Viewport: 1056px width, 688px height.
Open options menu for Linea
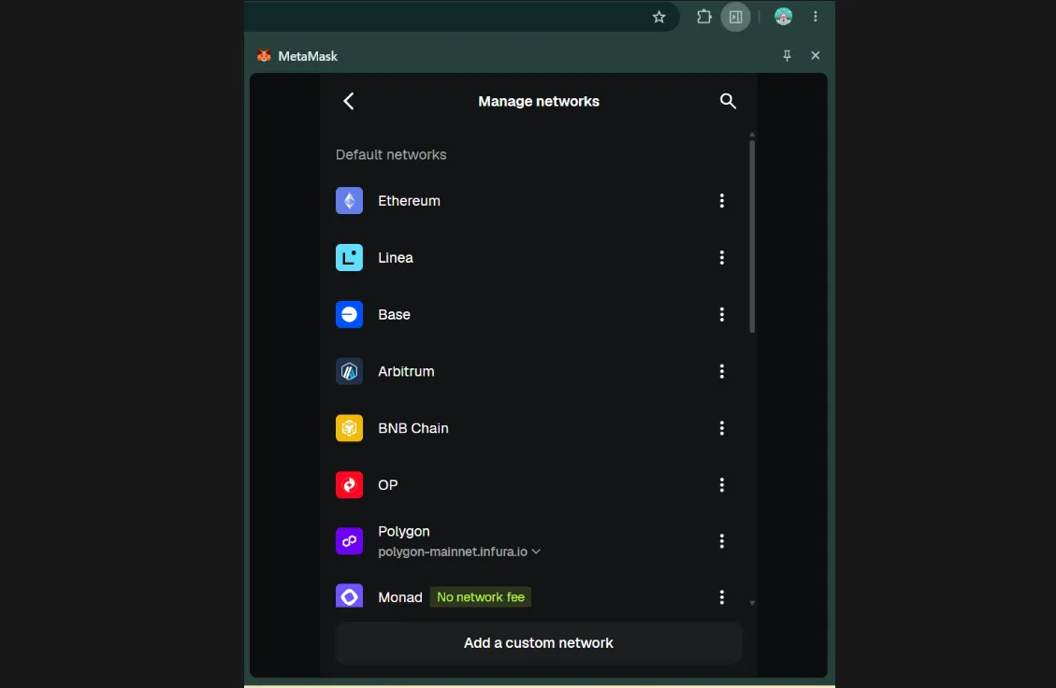point(721,257)
